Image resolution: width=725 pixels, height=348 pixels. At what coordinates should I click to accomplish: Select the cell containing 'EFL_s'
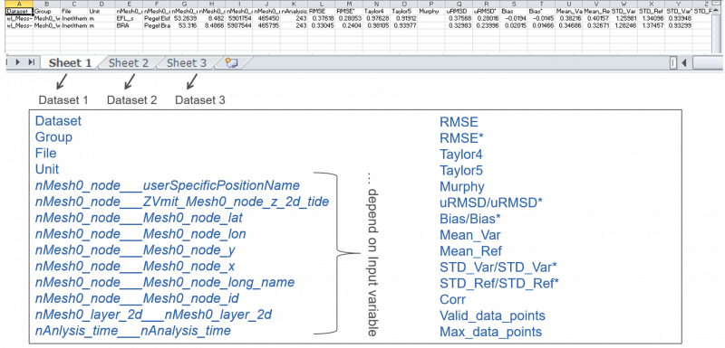(129, 18)
